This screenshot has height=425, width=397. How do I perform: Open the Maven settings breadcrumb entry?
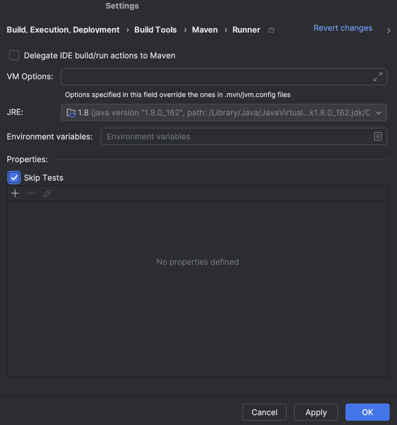pos(204,30)
